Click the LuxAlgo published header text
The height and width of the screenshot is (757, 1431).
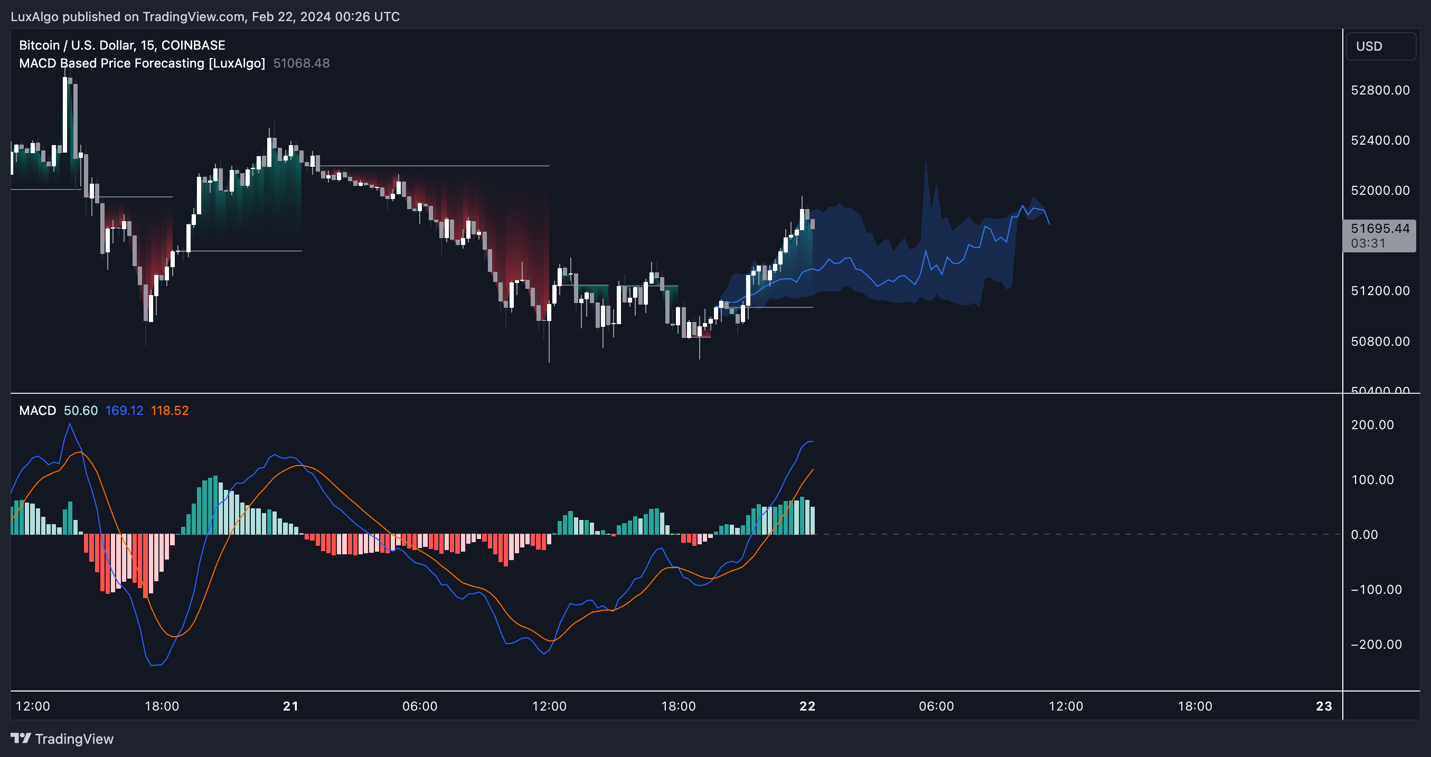point(205,17)
